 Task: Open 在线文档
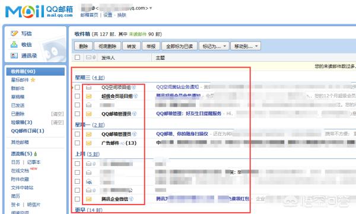pyautogui.click(x=20, y=171)
